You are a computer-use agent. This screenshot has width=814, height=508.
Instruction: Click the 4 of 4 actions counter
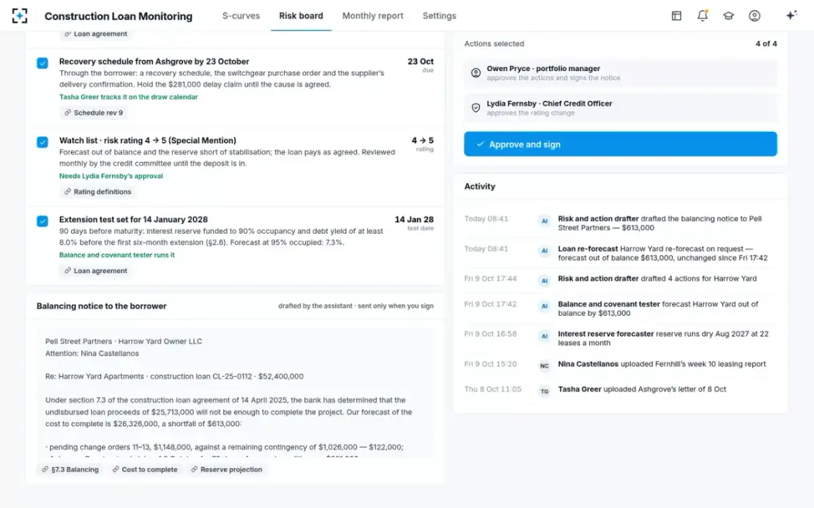766,43
